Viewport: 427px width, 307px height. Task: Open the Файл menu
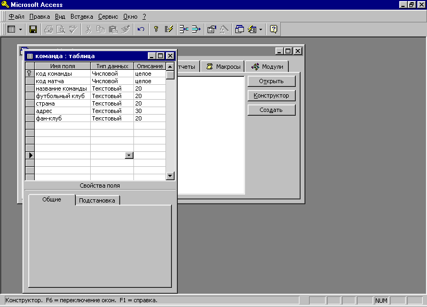coord(17,17)
